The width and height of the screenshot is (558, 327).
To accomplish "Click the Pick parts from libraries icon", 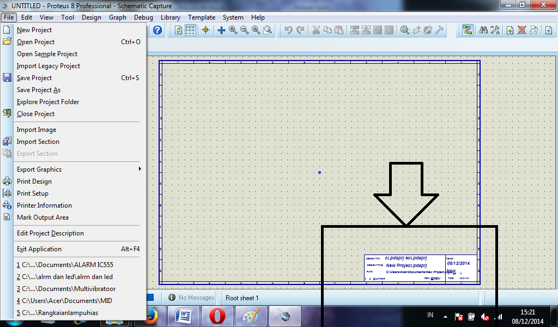I will 405,30.
